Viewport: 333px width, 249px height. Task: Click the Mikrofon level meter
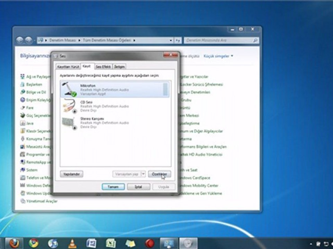(165, 89)
